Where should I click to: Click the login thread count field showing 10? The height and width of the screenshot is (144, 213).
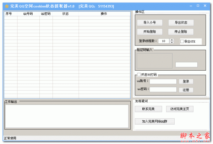(x=164, y=41)
